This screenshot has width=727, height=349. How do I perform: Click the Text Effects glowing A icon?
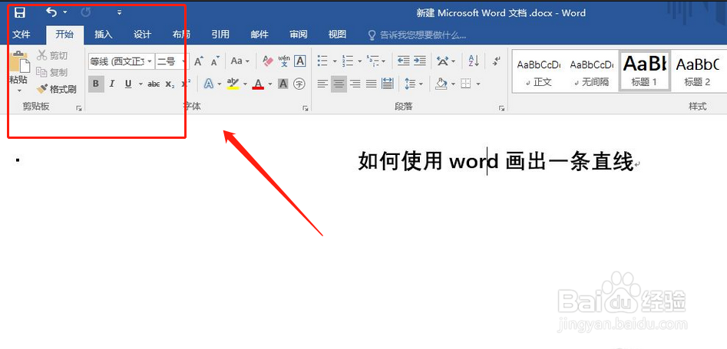209,84
